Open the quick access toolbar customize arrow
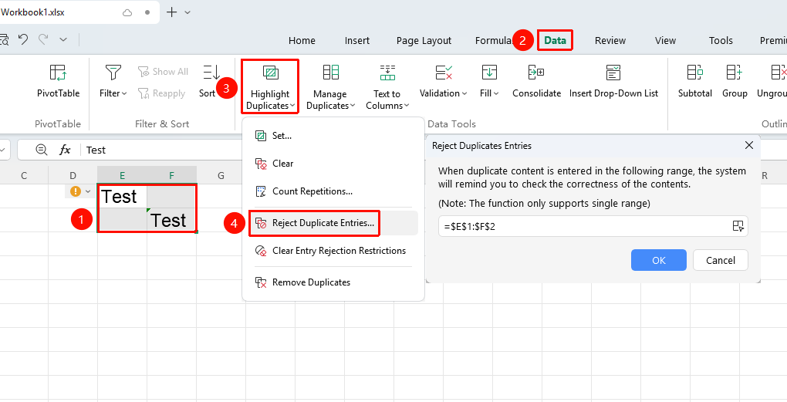The image size is (787, 402). click(x=63, y=39)
